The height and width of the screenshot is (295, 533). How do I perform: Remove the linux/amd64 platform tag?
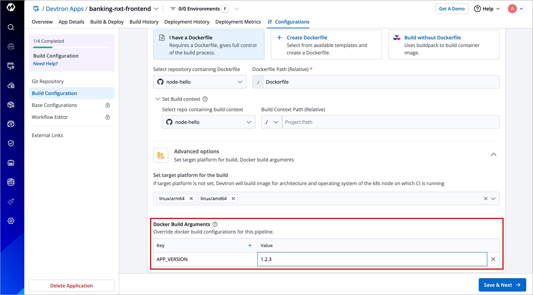(x=233, y=199)
